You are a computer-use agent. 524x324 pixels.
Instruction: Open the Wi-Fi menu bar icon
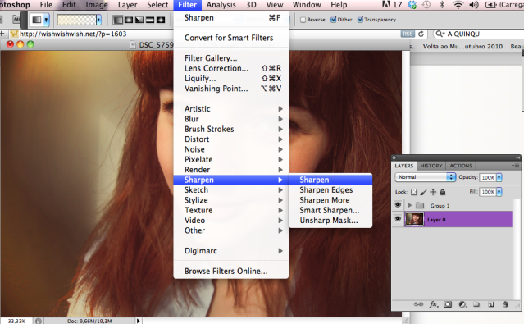[x=458, y=5]
